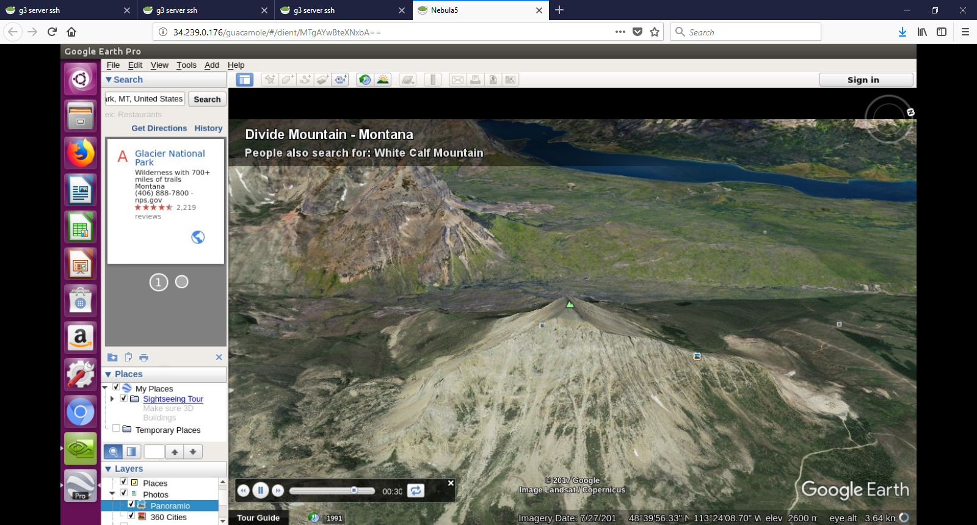Image resolution: width=977 pixels, height=525 pixels.
Task: Click the Add Image Overlay icon
Action: pyautogui.click(x=323, y=80)
